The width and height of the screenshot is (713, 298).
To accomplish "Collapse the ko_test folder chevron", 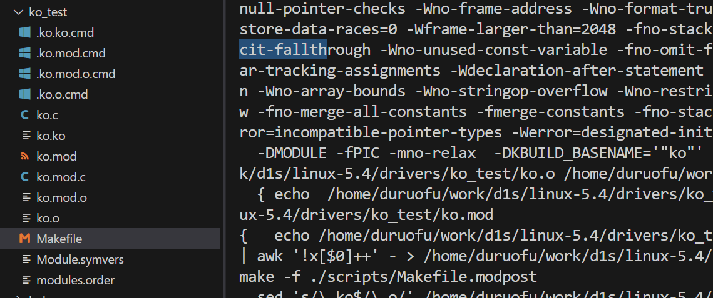I will 18,12.
